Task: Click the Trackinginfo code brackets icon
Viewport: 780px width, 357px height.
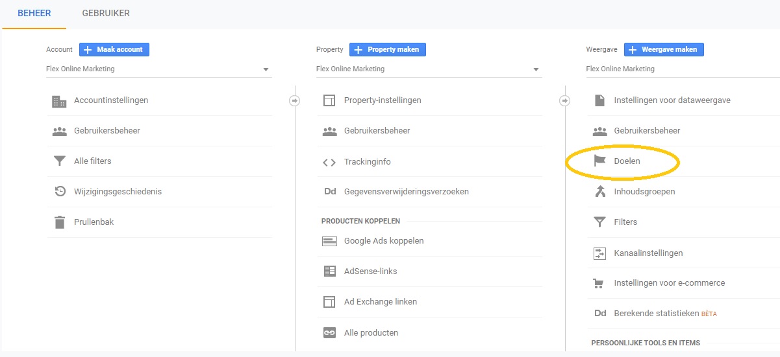Action: point(329,163)
